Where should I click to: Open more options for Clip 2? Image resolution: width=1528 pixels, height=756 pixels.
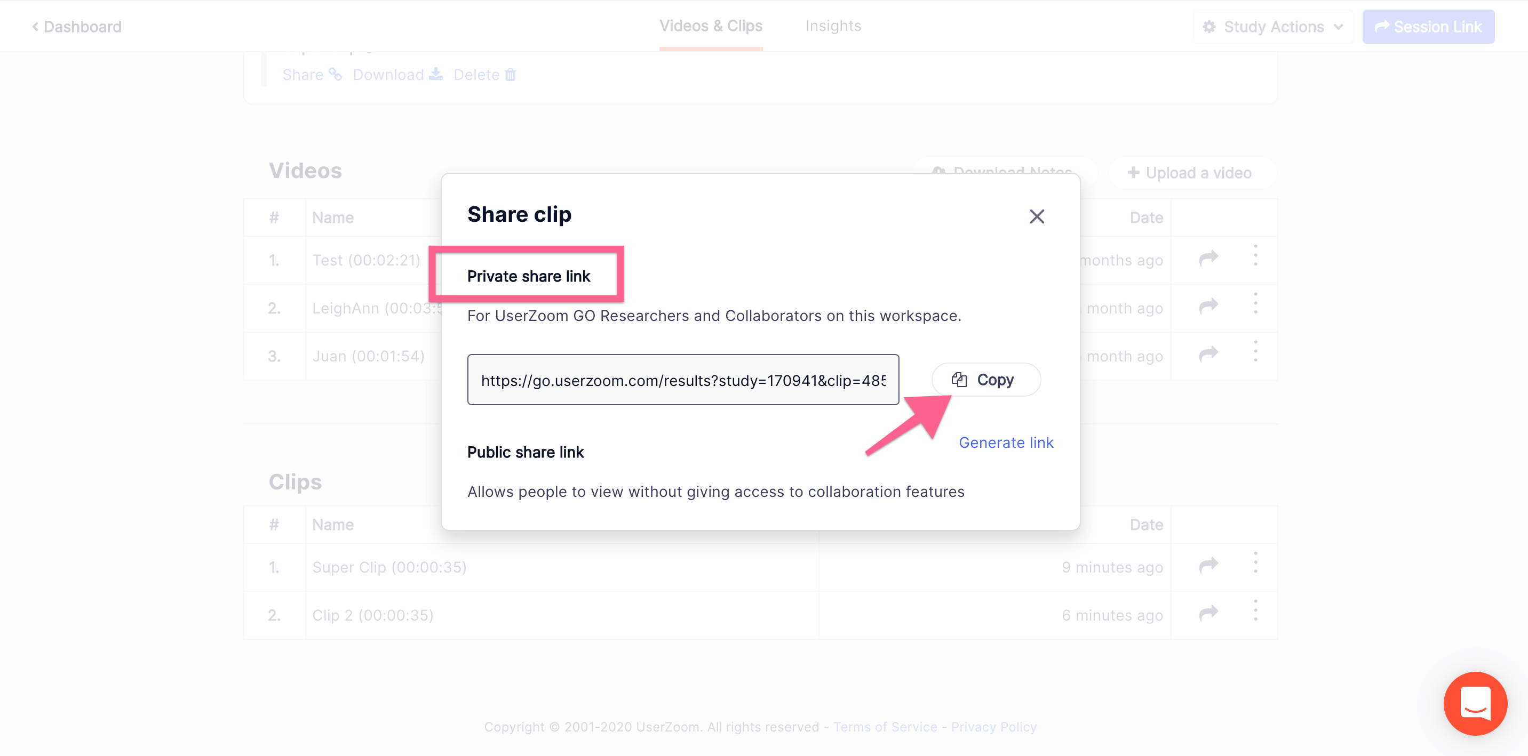coord(1255,610)
